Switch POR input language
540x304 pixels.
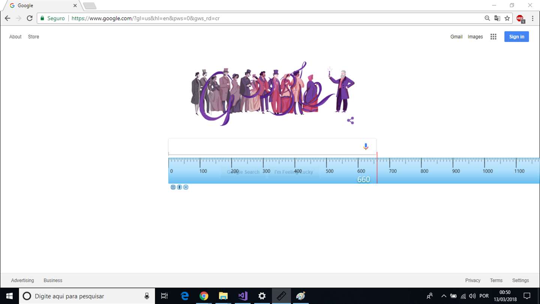[484, 296]
